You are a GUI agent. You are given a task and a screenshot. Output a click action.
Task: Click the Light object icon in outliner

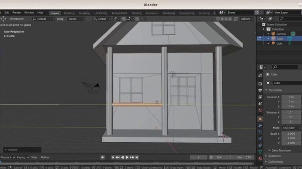[x=273, y=43]
